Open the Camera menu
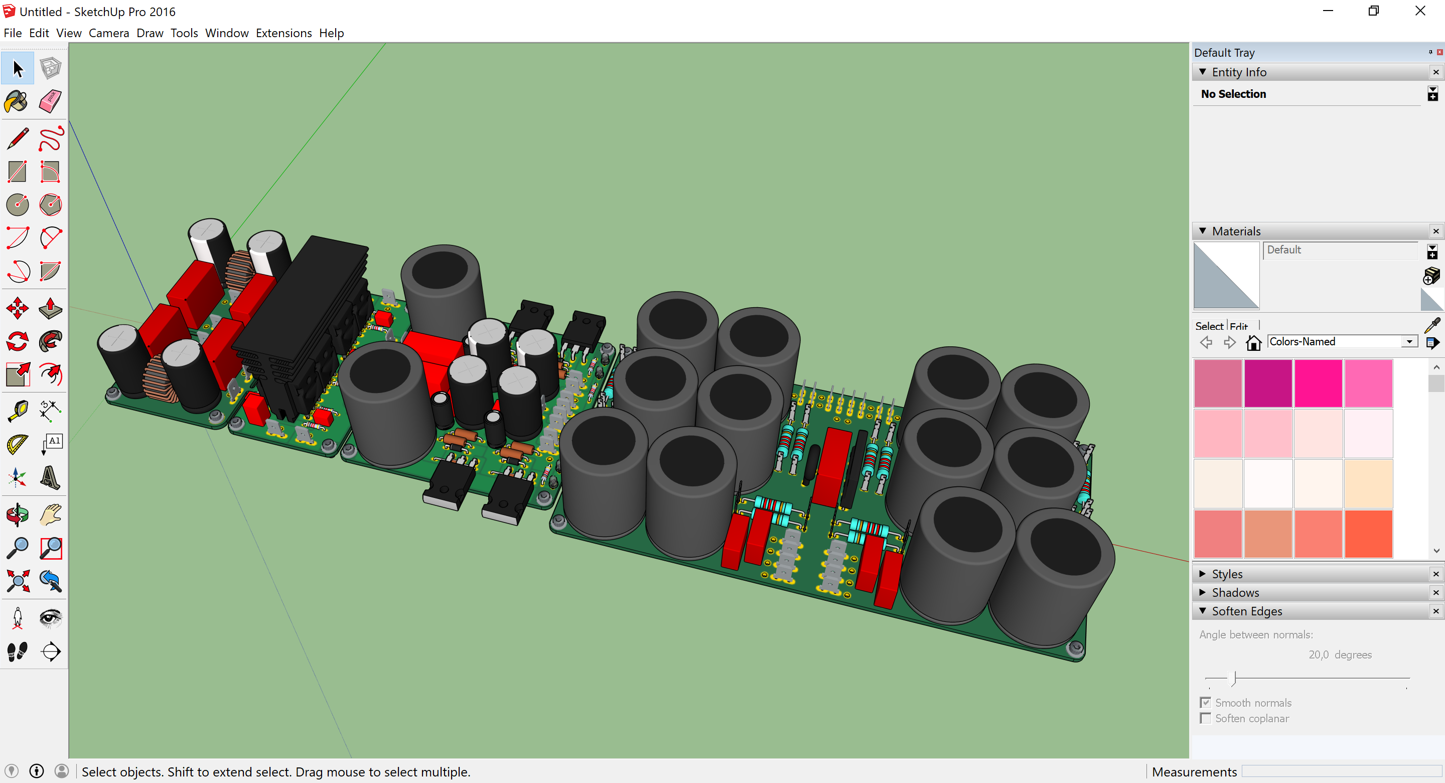The width and height of the screenshot is (1445, 783). pos(109,33)
